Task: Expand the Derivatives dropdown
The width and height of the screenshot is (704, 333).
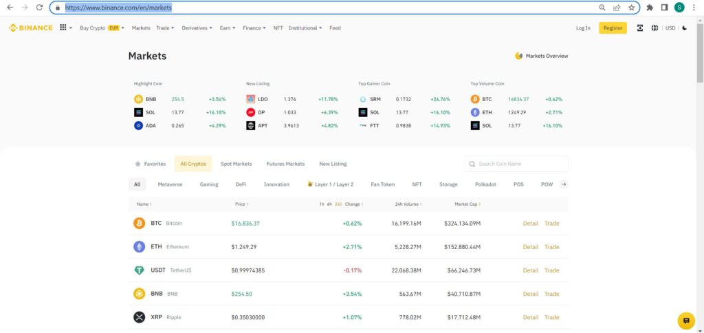Action: point(197,28)
